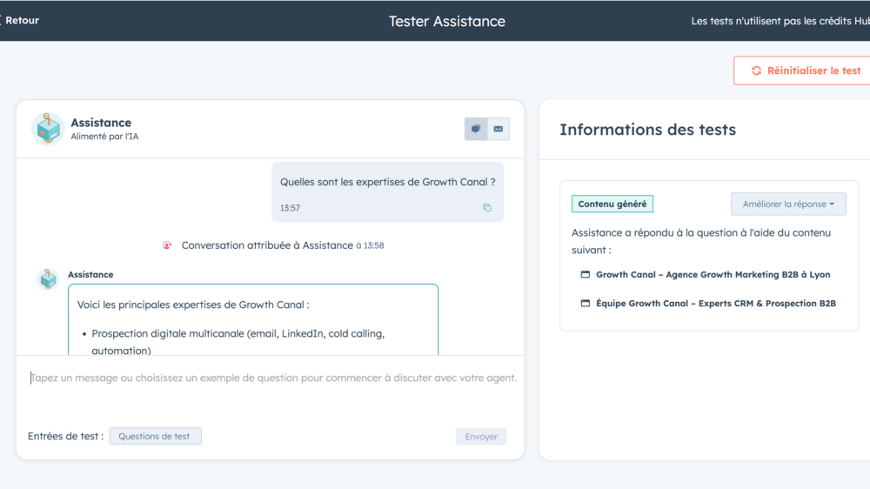Copy the question message with copy icon
Image resolution: width=870 pixels, height=489 pixels.
tap(487, 208)
